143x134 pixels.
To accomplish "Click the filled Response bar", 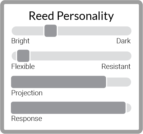I will click(x=68, y=108).
